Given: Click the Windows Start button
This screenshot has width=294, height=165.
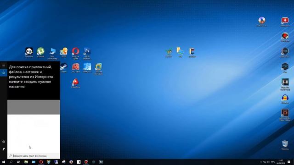Looking at the screenshot, I should click(x=4, y=162).
